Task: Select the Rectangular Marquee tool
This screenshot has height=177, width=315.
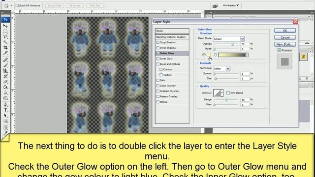Action: pos(5,31)
